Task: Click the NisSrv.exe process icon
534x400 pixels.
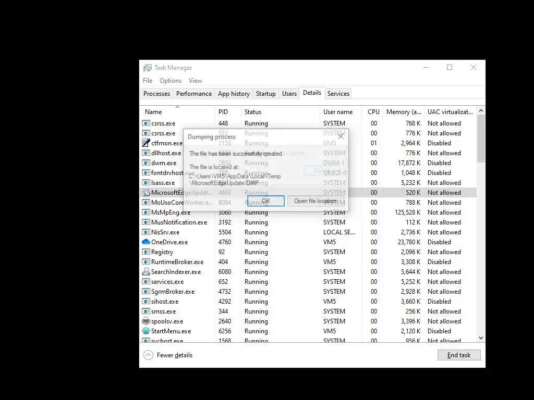Action: click(x=146, y=232)
